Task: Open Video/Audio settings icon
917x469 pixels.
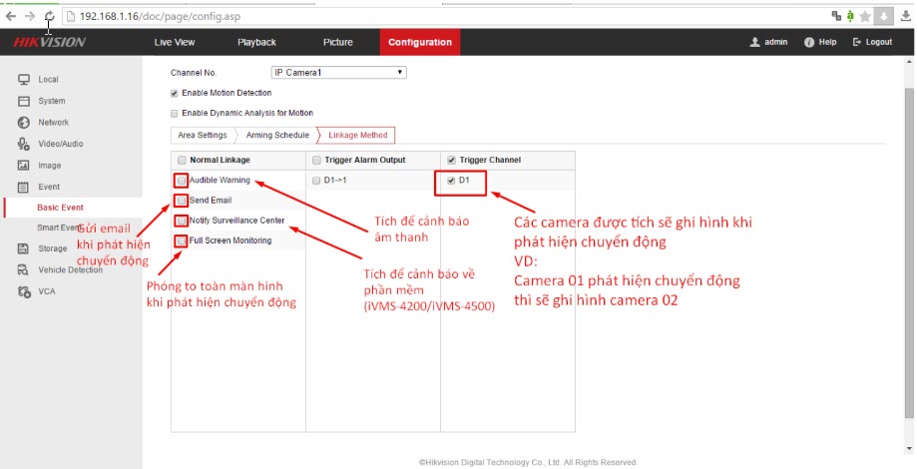Action: [x=23, y=144]
